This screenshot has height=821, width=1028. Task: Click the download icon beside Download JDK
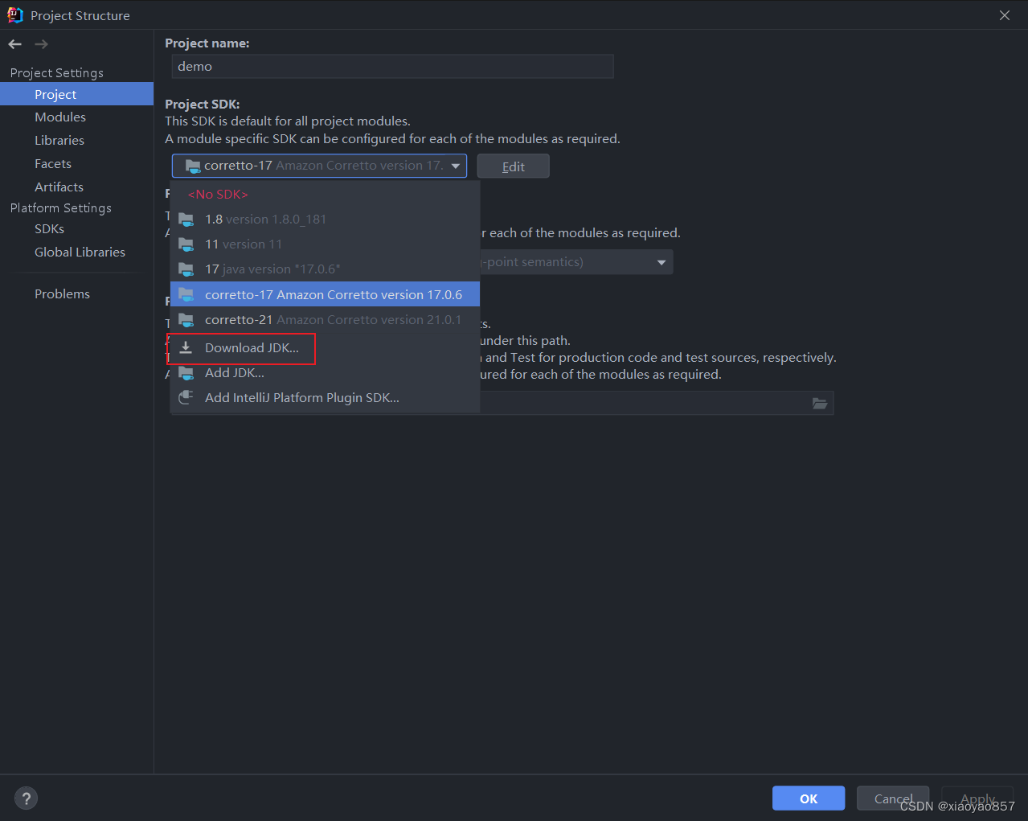tap(186, 348)
